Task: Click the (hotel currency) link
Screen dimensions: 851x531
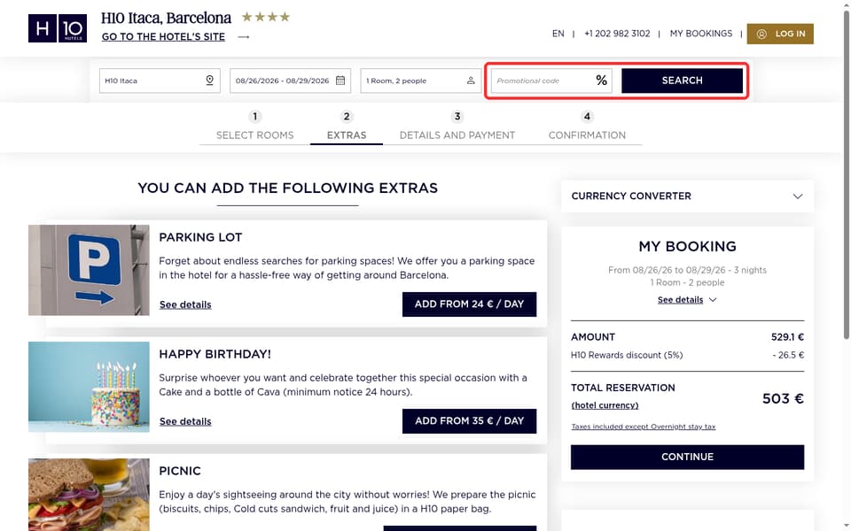Action: point(605,405)
